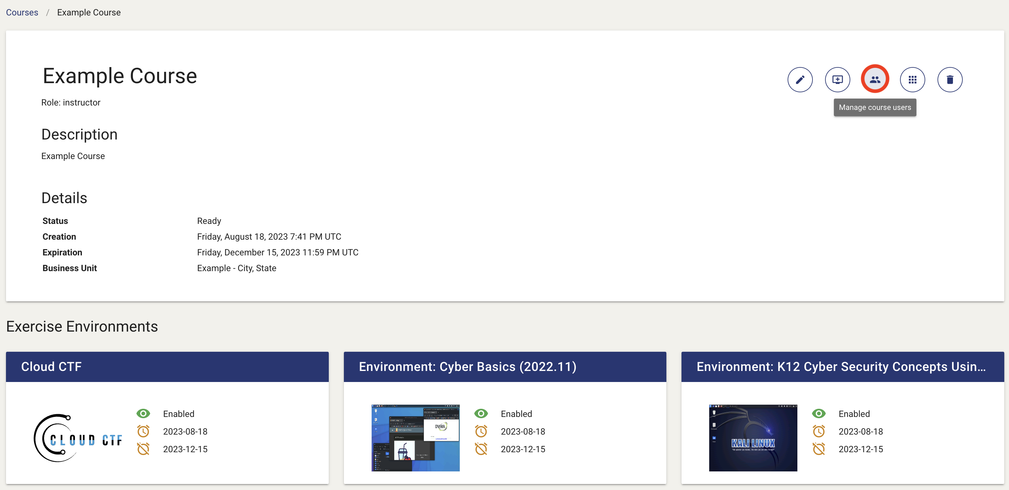Click the start-date clock icon on Cloud CTF card
This screenshot has height=490, width=1009.
[x=143, y=431]
